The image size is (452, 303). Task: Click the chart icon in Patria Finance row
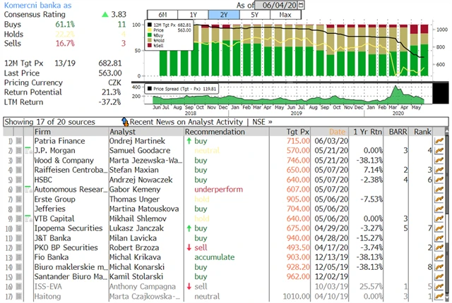[x=438, y=141]
